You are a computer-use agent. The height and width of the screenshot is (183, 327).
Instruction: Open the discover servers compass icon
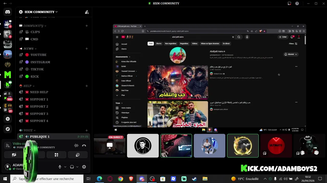pyautogui.click(x=8, y=129)
